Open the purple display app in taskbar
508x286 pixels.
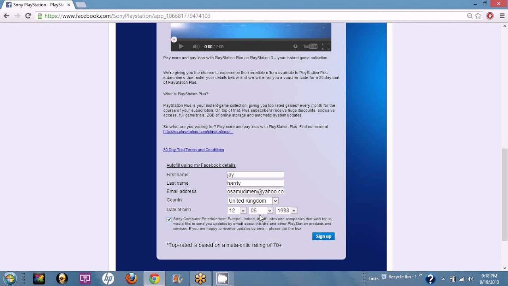point(85,279)
